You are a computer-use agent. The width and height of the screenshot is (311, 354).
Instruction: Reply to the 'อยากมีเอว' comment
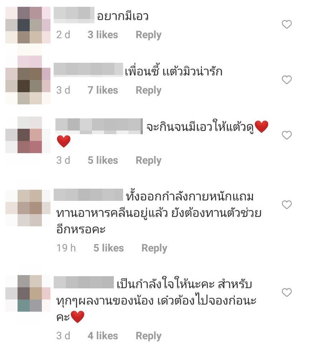pos(149,35)
